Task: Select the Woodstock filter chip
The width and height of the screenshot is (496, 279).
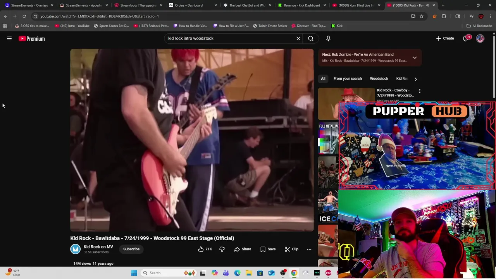Action: pyautogui.click(x=379, y=79)
